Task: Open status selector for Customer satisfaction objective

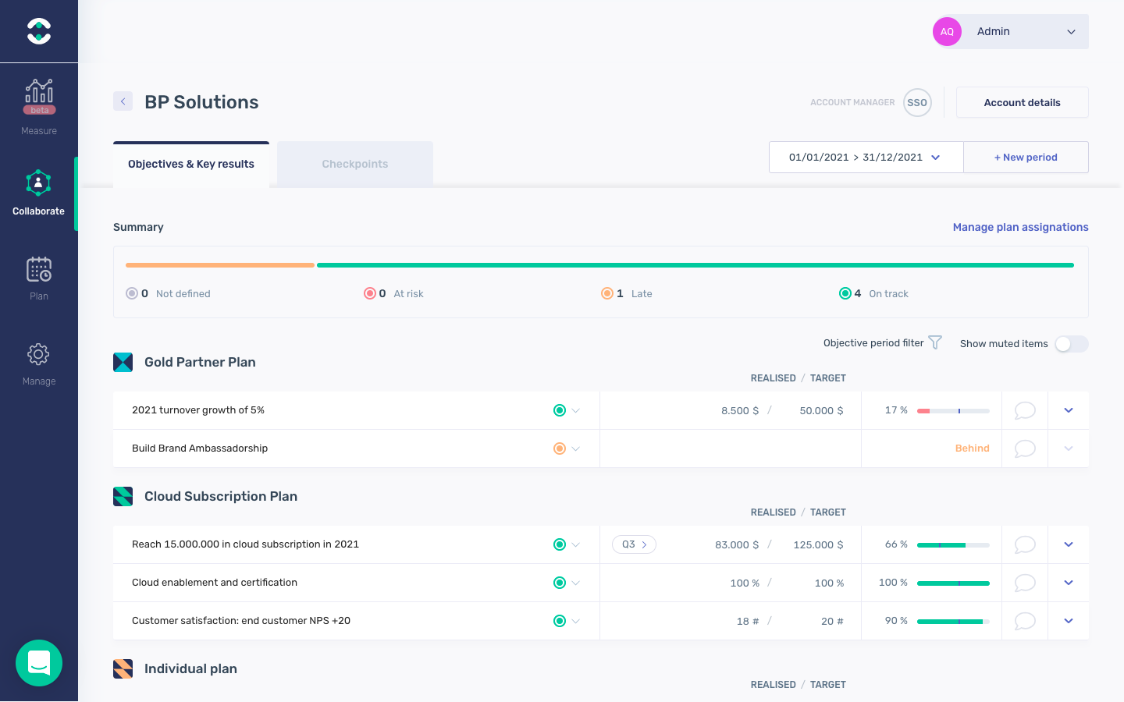Action: (x=567, y=621)
